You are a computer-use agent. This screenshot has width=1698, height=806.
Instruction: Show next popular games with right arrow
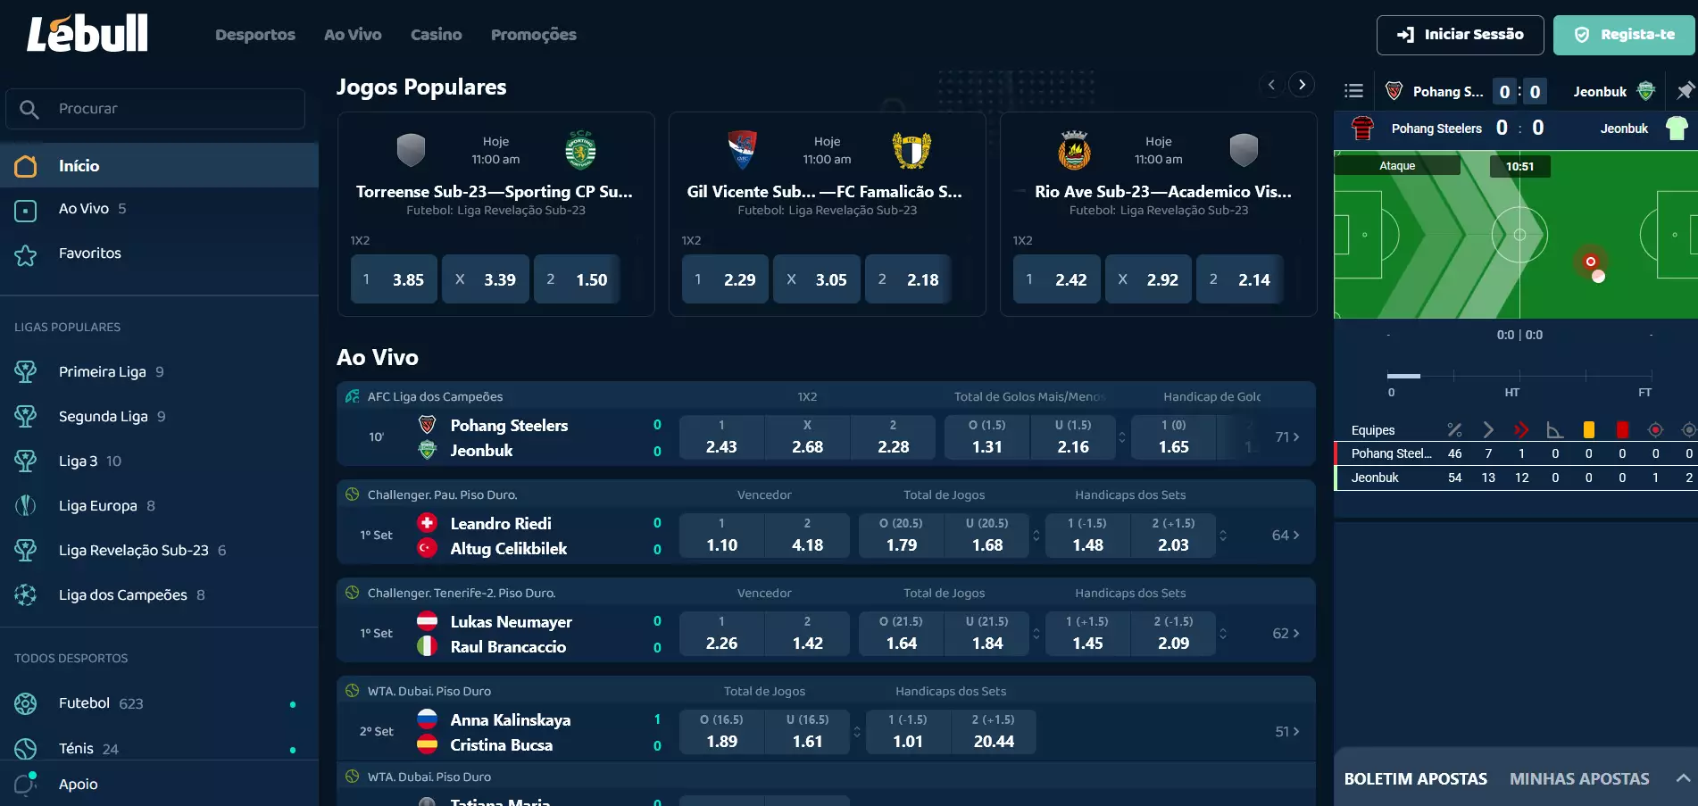click(1303, 85)
